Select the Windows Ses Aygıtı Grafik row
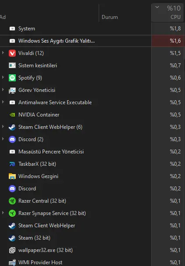Screen dimensions: 185x266 (x=92, y=41)
